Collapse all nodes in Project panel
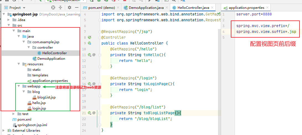The height and width of the screenshot is (135, 302). click(x=60, y=8)
